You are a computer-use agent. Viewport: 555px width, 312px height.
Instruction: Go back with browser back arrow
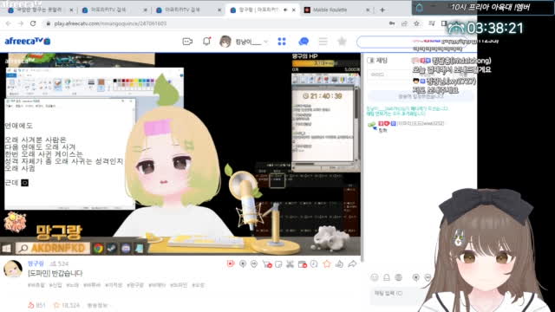pos(9,23)
